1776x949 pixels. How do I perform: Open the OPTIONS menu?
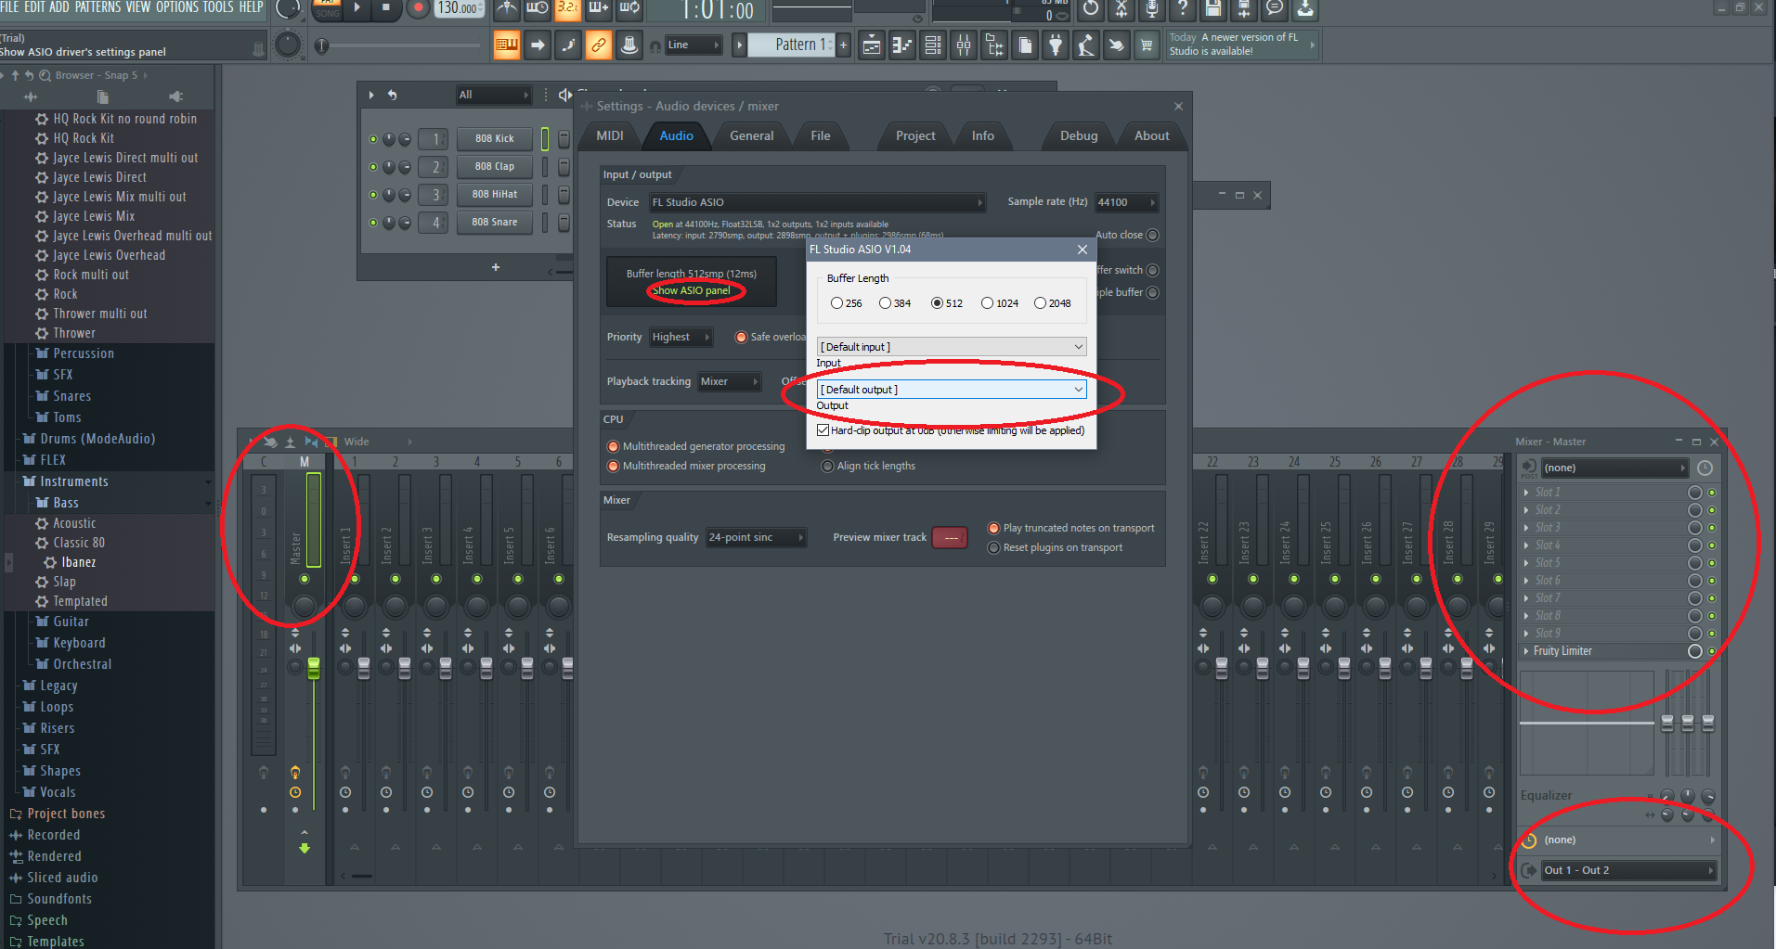pyautogui.click(x=176, y=7)
